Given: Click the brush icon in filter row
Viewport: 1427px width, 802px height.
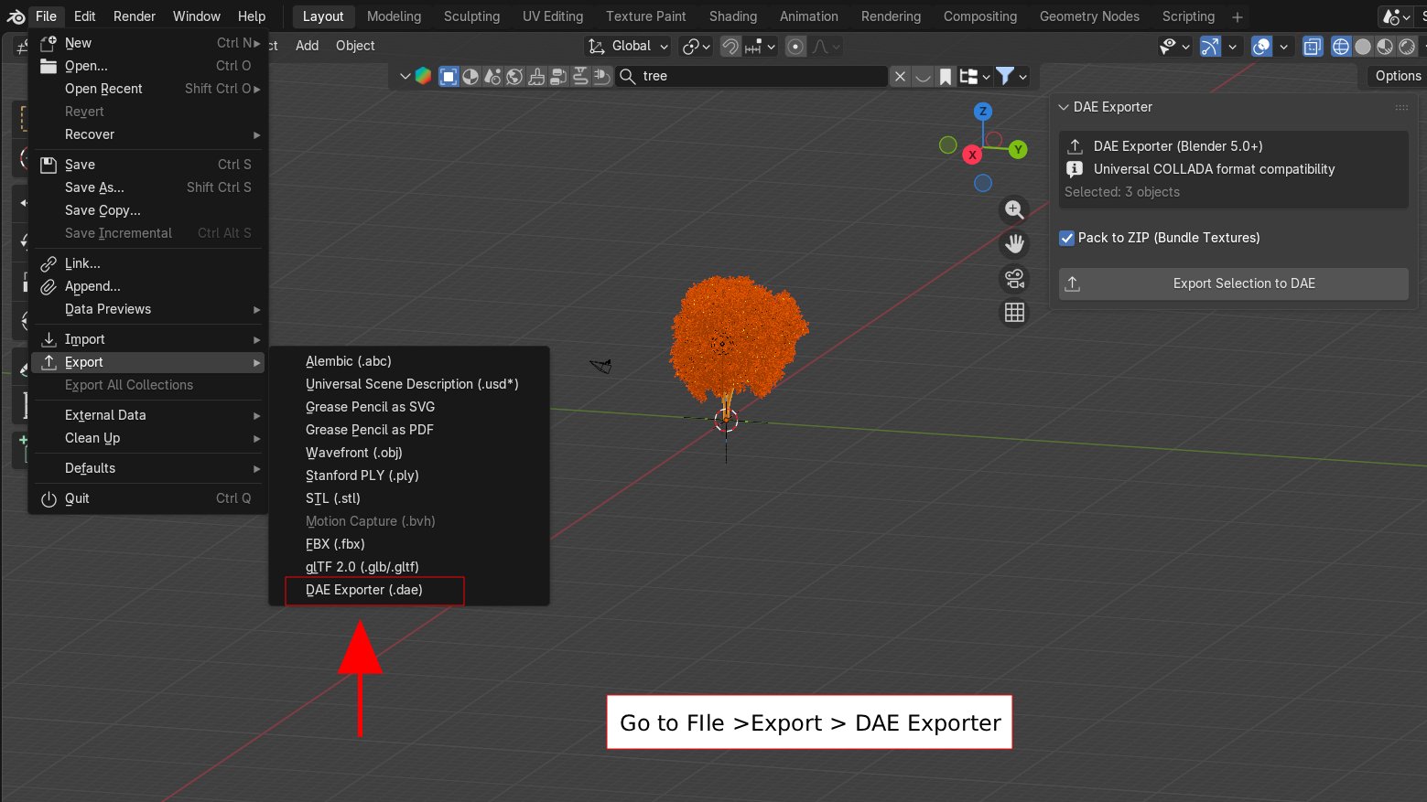Looking at the screenshot, I should (x=536, y=76).
